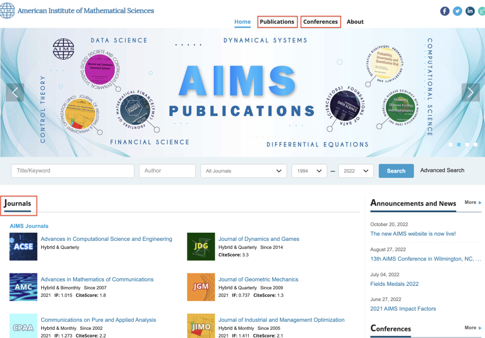Open the Advanced Search link
This screenshot has width=485, height=338.
pyautogui.click(x=442, y=170)
